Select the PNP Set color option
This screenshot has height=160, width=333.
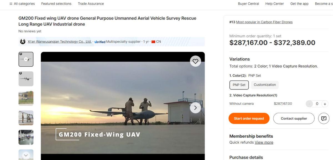pyautogui.click(x=239, y=85)
